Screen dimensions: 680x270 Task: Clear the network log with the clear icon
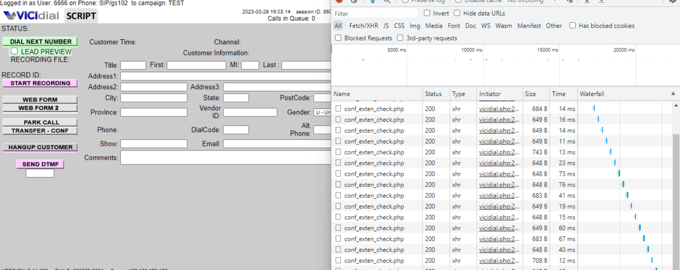tap(353, 2)
